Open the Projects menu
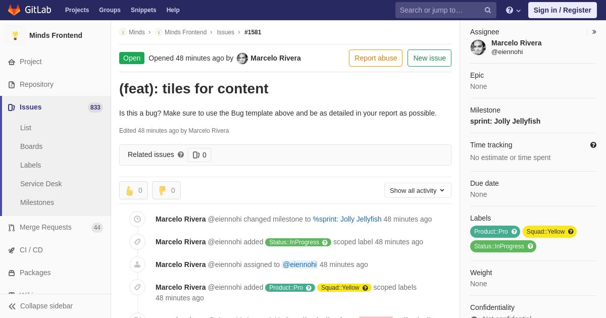This screenshot has height=318, width=606. point(77,10)
